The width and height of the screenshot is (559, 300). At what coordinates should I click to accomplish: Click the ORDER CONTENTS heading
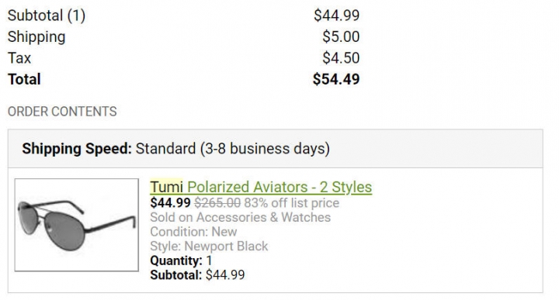tap(62, 112)
